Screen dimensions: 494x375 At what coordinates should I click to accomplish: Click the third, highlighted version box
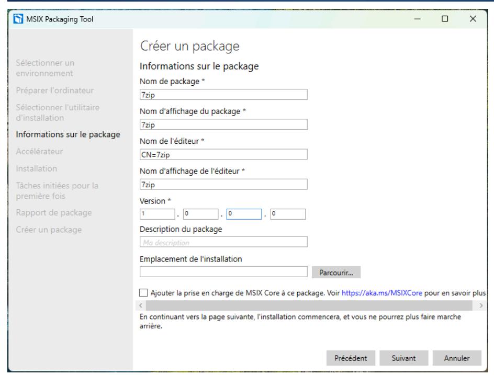(244, 214)
